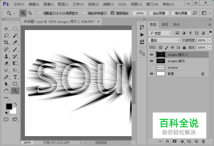This screenshot has height=146, width=214.
Task: Open the layer filter 类型 dropdown
Action: click(x=160, y=33)
